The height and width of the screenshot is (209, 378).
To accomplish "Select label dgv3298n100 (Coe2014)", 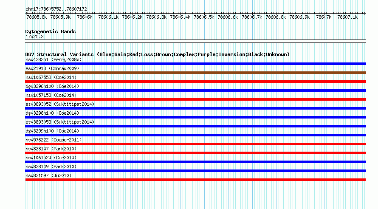I will click(x=52, y=113).
